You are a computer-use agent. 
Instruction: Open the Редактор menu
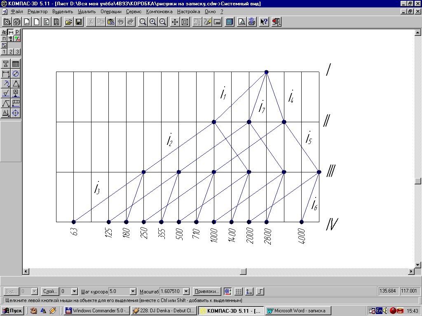coord(38,12)
